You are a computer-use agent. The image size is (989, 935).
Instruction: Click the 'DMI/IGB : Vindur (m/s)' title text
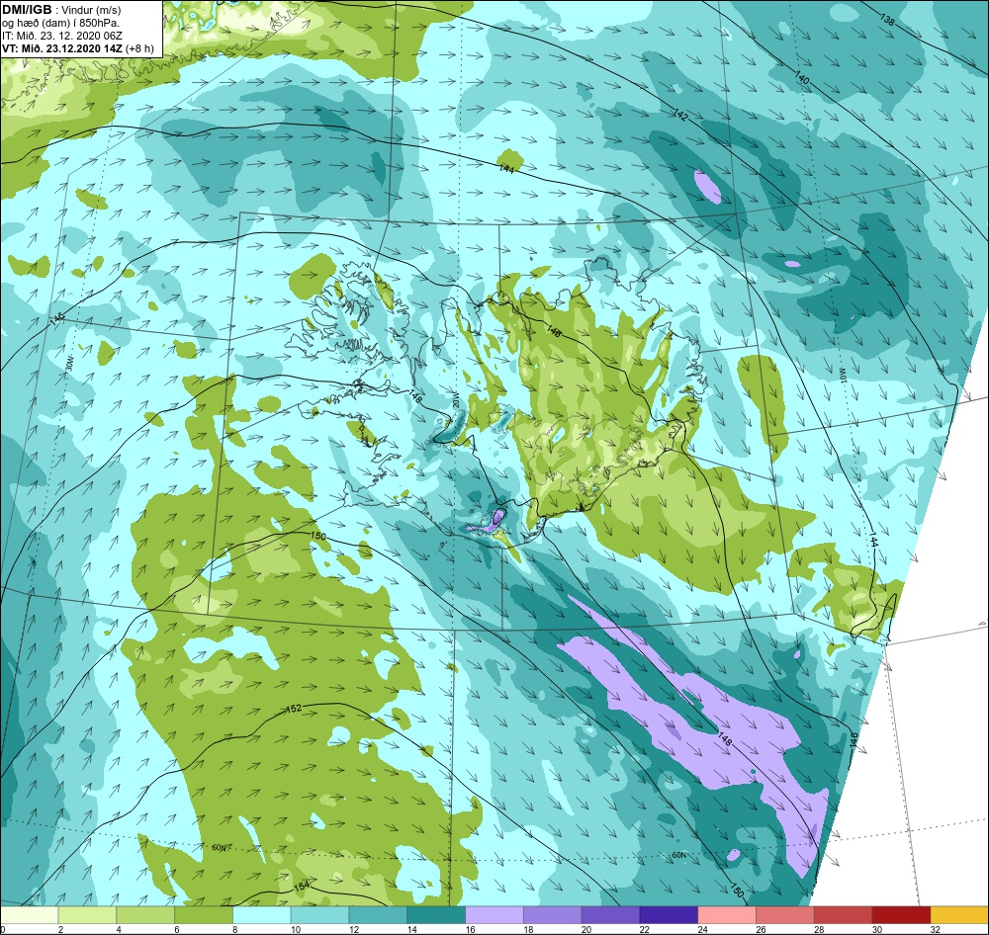[x=61, y=10]
